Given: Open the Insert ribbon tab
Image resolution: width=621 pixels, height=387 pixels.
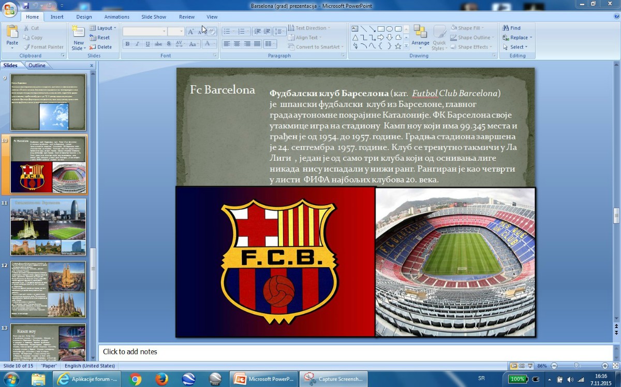Looking at the screenshot, I should pos(57,17).
